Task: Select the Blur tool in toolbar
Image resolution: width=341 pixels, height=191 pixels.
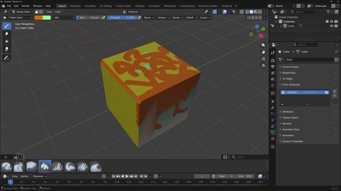Action: [x=6, y=34]
